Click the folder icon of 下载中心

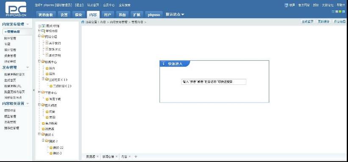[x=43, y=92]
